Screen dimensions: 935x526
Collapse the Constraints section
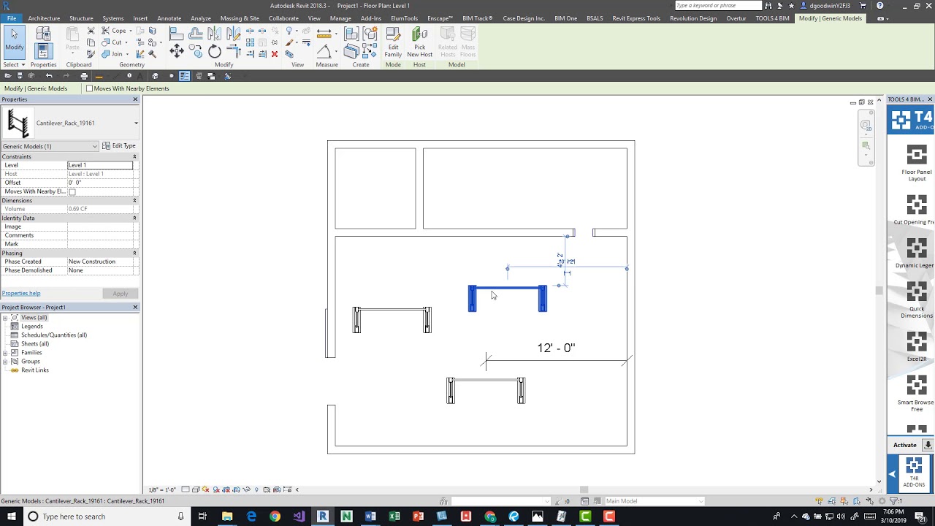pos(134,156)
